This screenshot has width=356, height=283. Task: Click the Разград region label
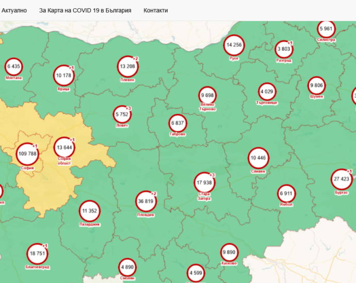[284, 61]
